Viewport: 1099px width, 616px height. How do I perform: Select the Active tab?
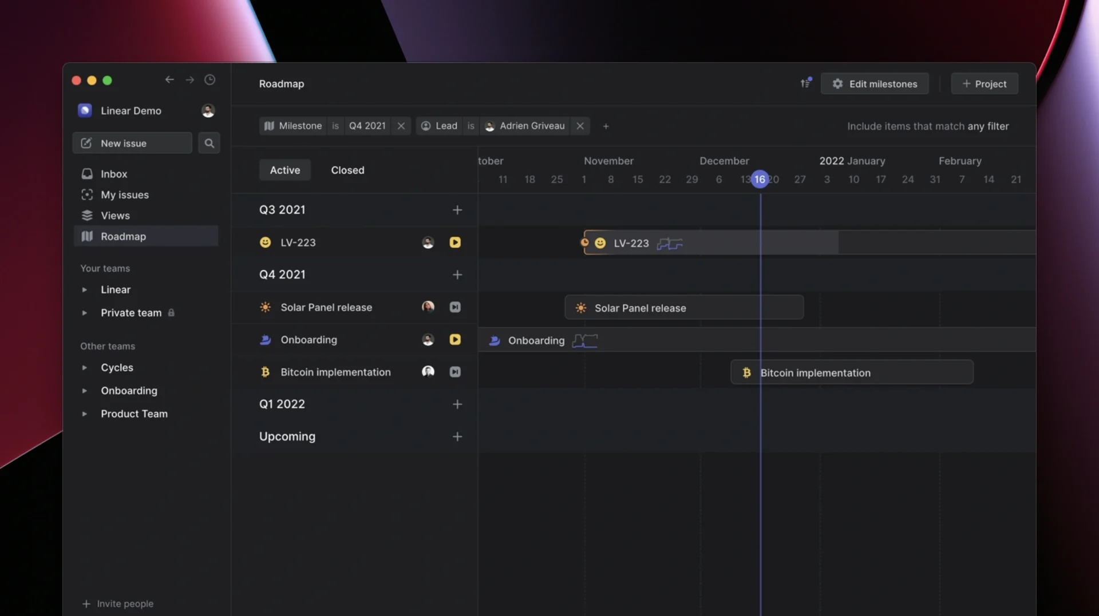pos(285,169)
